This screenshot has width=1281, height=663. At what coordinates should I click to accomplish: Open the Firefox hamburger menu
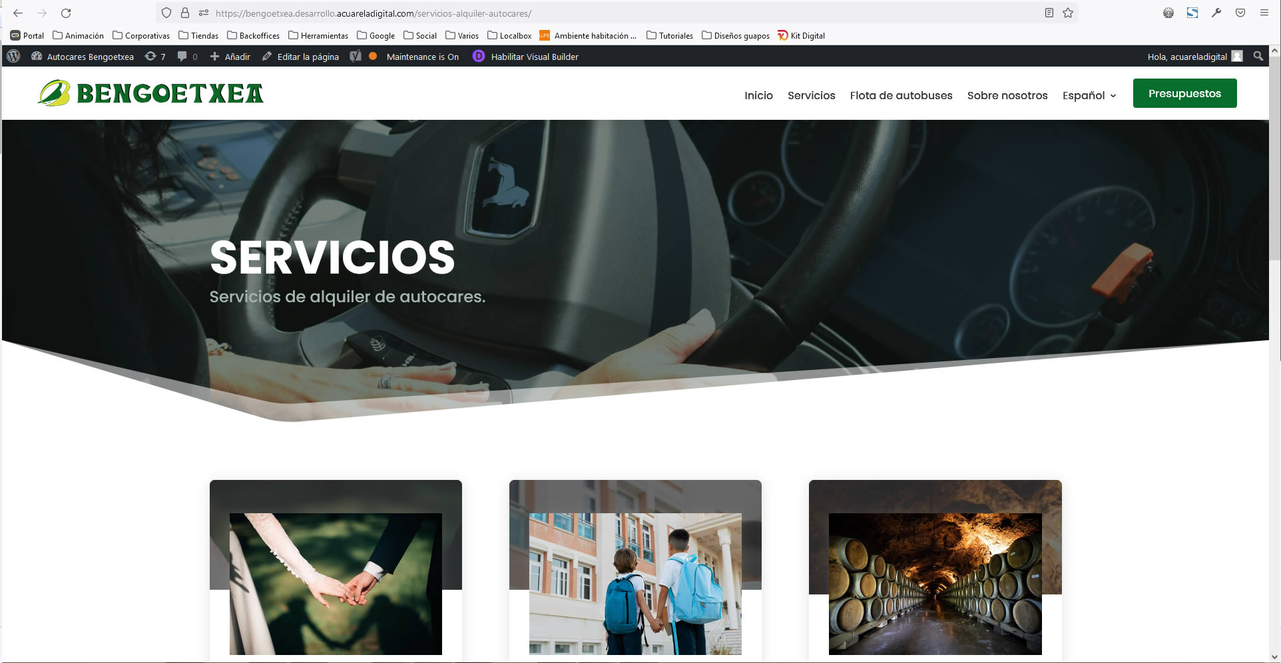[x=1264, y=13]
